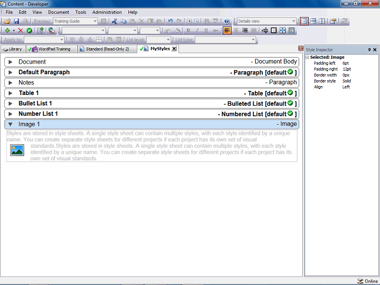
Task: Click the Padding right value 12pt
Action: click(x=347, y=69)
